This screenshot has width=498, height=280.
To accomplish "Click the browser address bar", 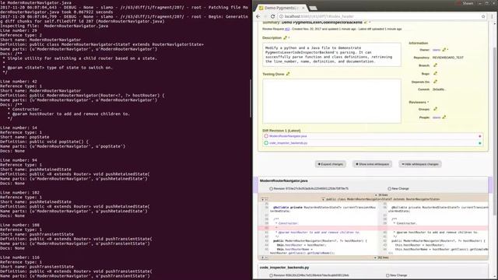I will click(381, 16).
